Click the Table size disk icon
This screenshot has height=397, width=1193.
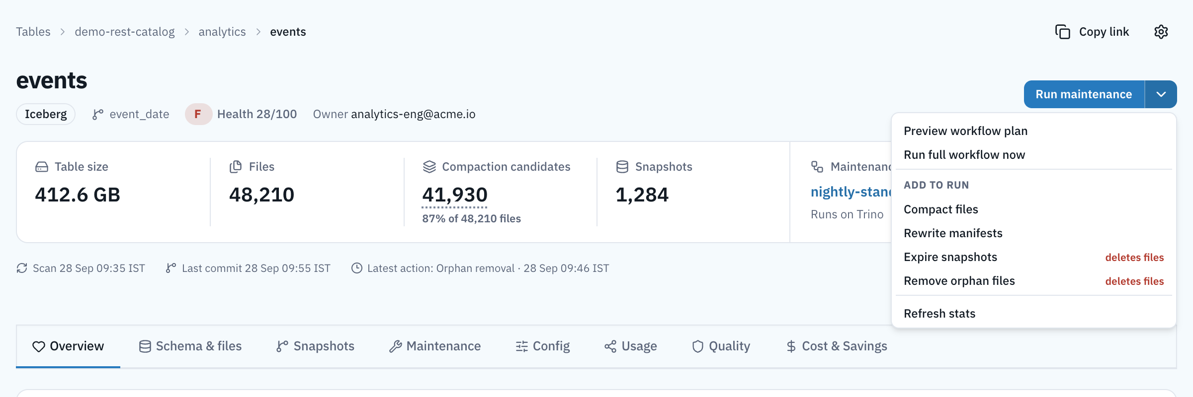pos(42,167)
